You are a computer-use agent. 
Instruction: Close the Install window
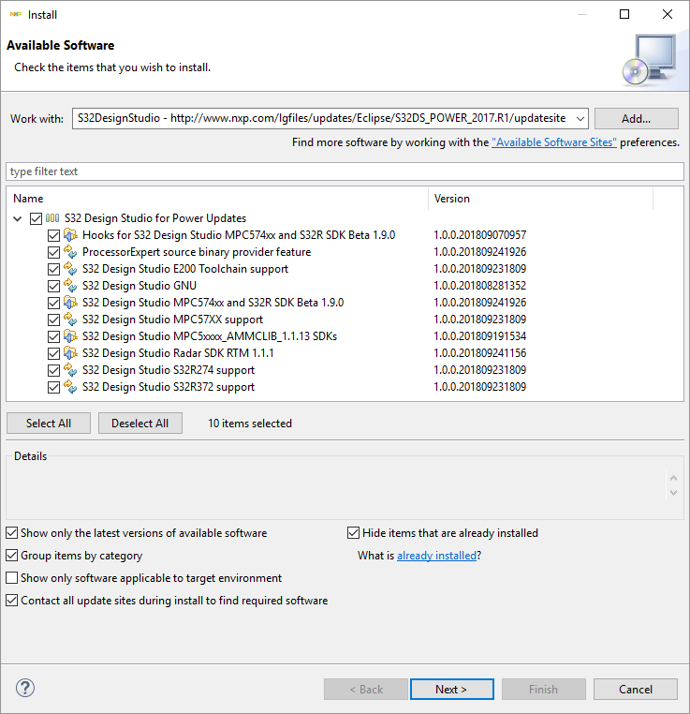coord(668,15)
